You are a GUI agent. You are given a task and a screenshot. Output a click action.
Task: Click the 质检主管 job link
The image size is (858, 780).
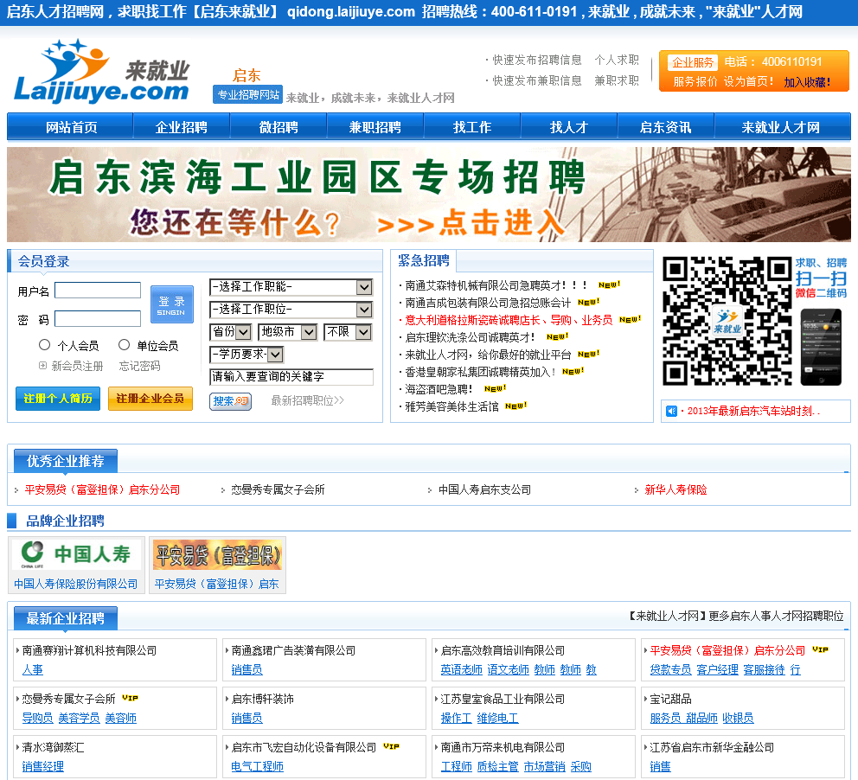pos(497,766)
